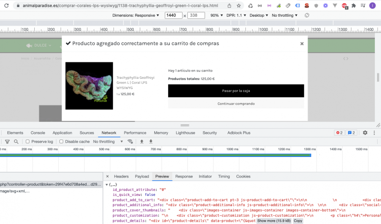
Task: Click Continuar comprando to keep shopping
Action: (236, 103)
